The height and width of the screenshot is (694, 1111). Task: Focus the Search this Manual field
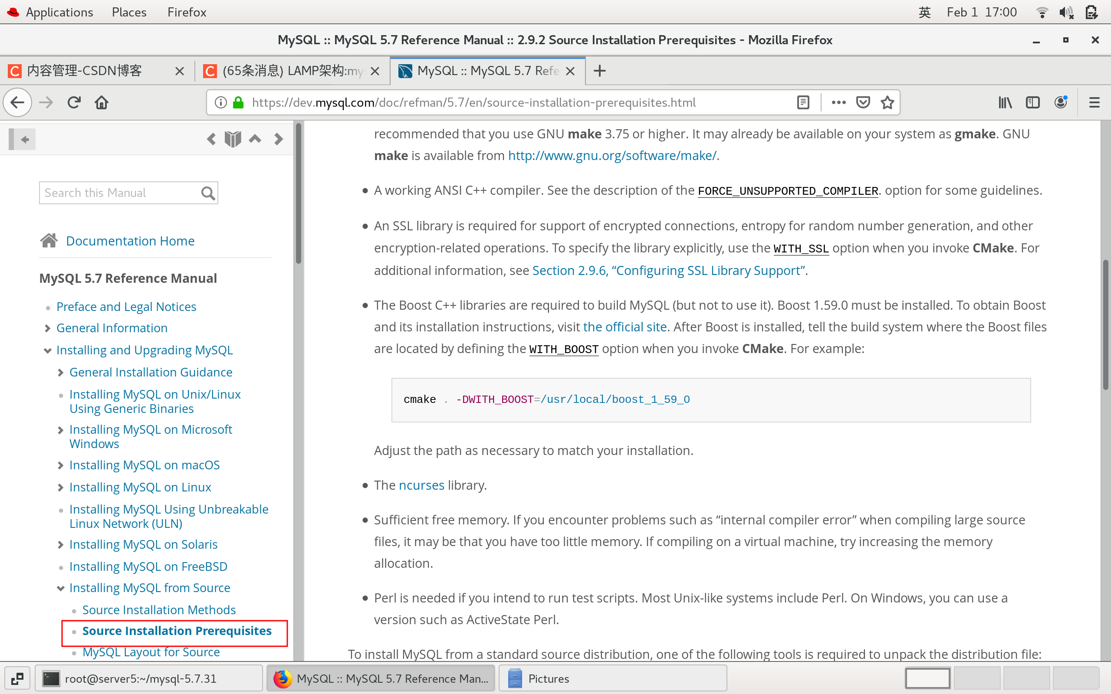(120, 193)
